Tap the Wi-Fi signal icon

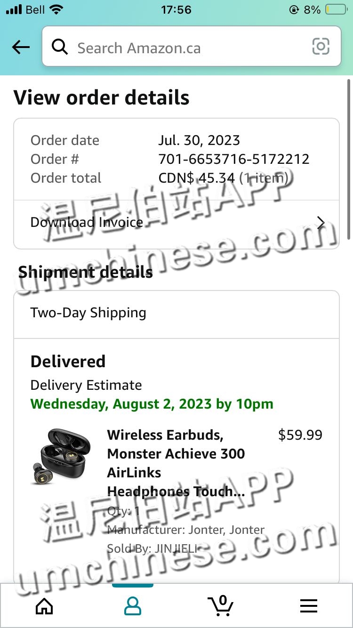[x=56, y=9]
